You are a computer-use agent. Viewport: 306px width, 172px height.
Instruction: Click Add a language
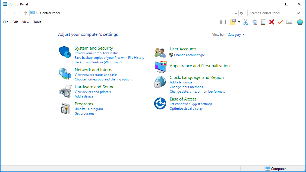(x=181, y=82)
